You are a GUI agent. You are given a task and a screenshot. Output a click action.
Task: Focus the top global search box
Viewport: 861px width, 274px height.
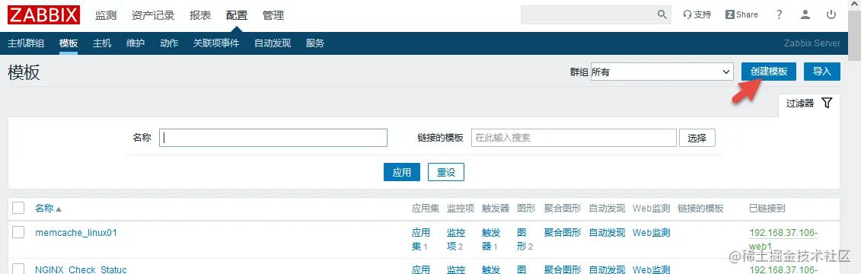588,14
